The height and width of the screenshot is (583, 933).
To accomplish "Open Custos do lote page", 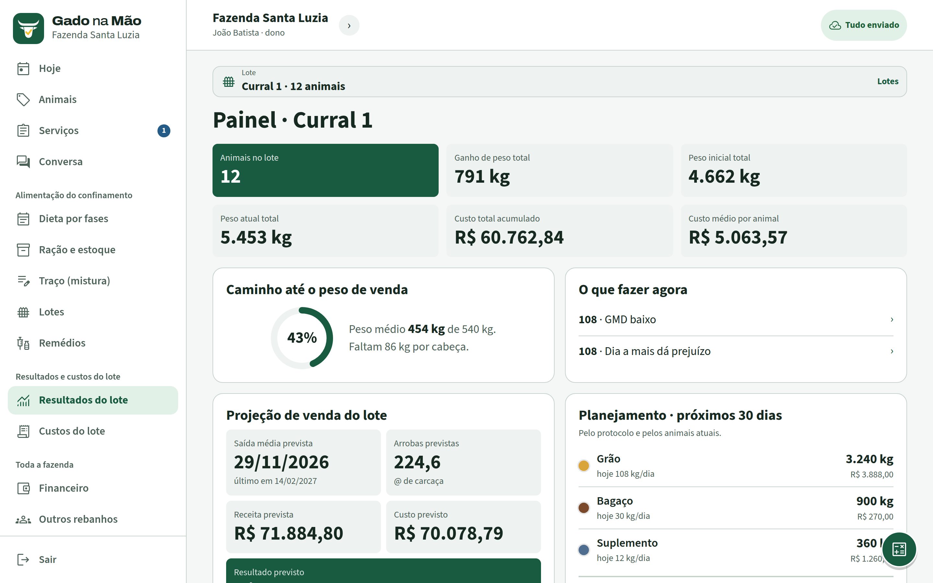I will click(93, 431).
